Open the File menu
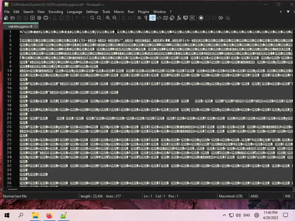This screenshot has height=221, width=295. click(7, 12)
